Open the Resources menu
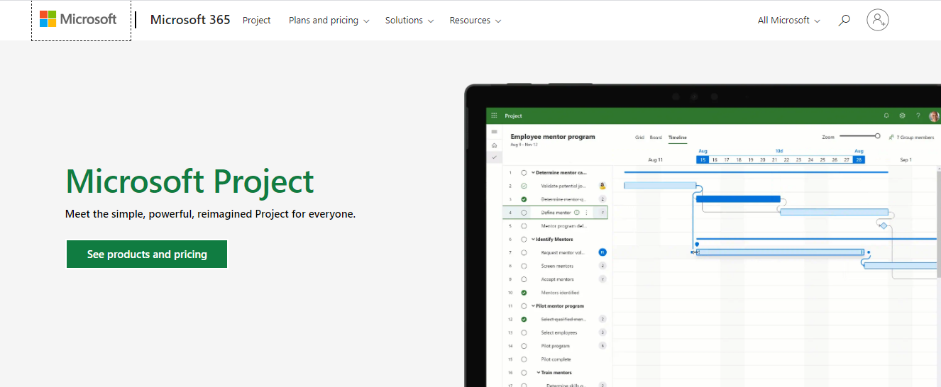This screenshot has width=941, height=387. click(x=475, y=21)
